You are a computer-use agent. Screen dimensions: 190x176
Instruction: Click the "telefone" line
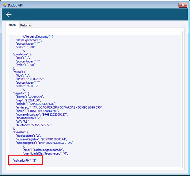pyautogui.click(x=34, y=125)
